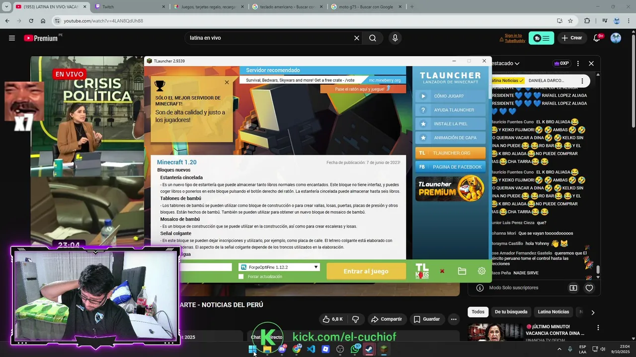This screenshot has width=636, height=357.
Task: Save video with Guardar button
Action: click(x=427, y=319)
